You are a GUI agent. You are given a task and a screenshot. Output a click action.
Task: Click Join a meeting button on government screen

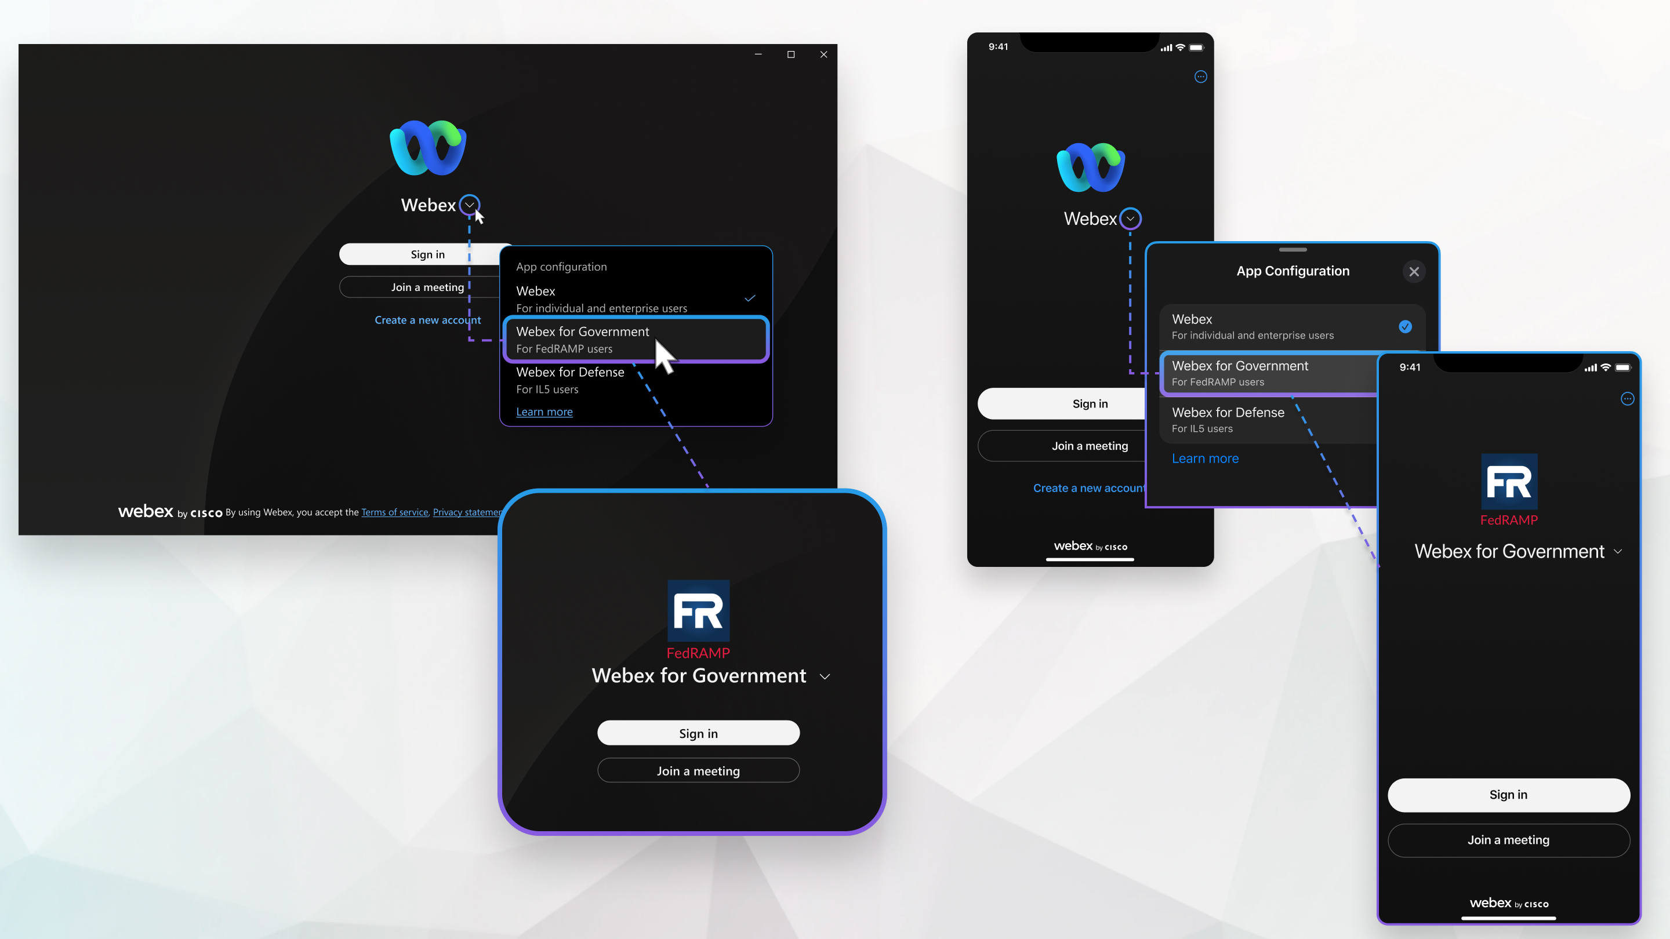pyautogui.click(x=699, y=770)
